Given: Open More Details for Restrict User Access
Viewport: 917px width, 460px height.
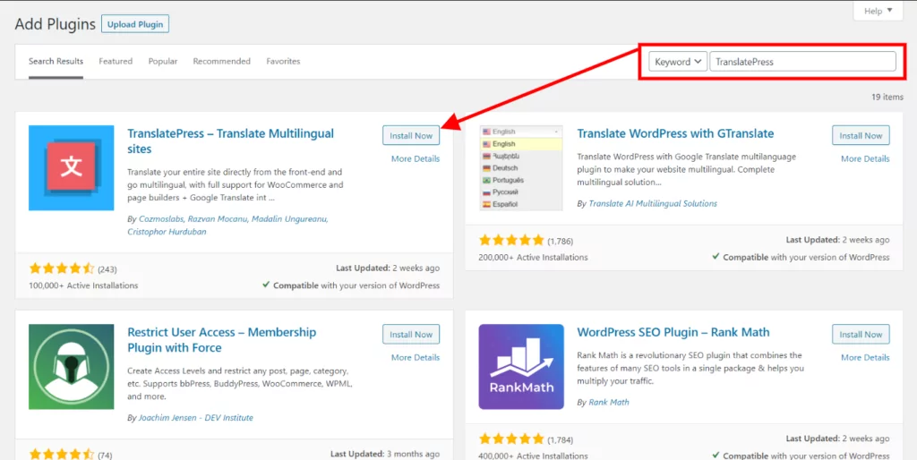Looking at the screenshot, I should 416,357.
